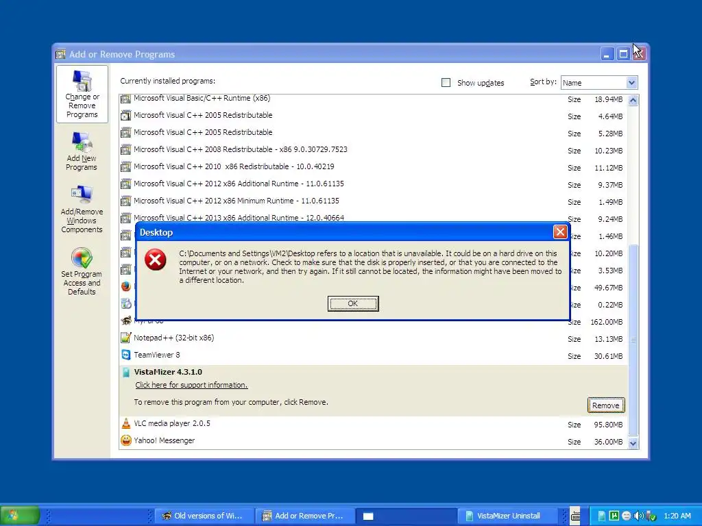702x526 pixels.
Task: Select Visual C++ 2010 x86 Redistributable icon
Action: (x=126, y=167)
